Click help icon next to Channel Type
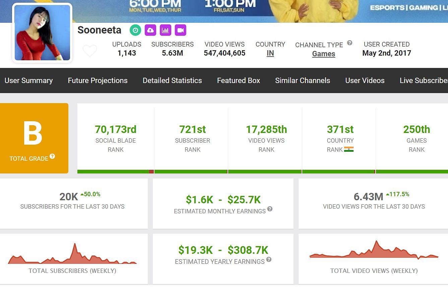The image size is (448, 293). point(349,43)
